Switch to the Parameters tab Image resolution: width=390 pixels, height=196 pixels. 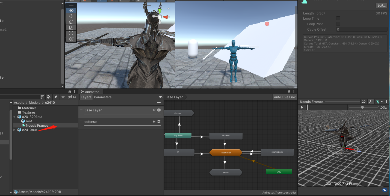(x=103, y=97)
